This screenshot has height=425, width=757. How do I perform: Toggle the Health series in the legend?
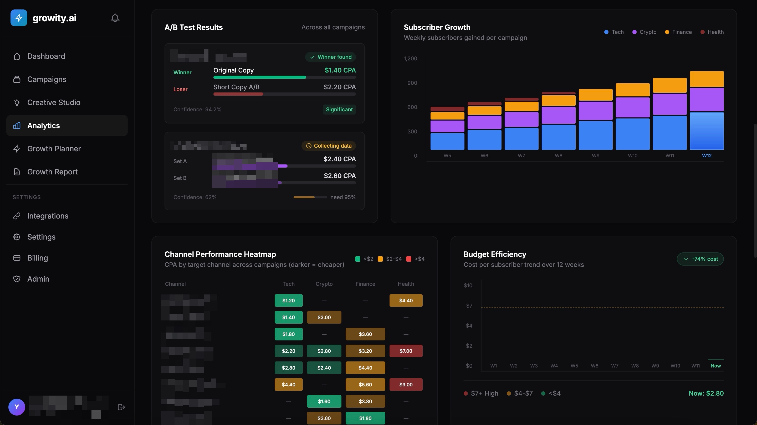click(x=712, y=32)
